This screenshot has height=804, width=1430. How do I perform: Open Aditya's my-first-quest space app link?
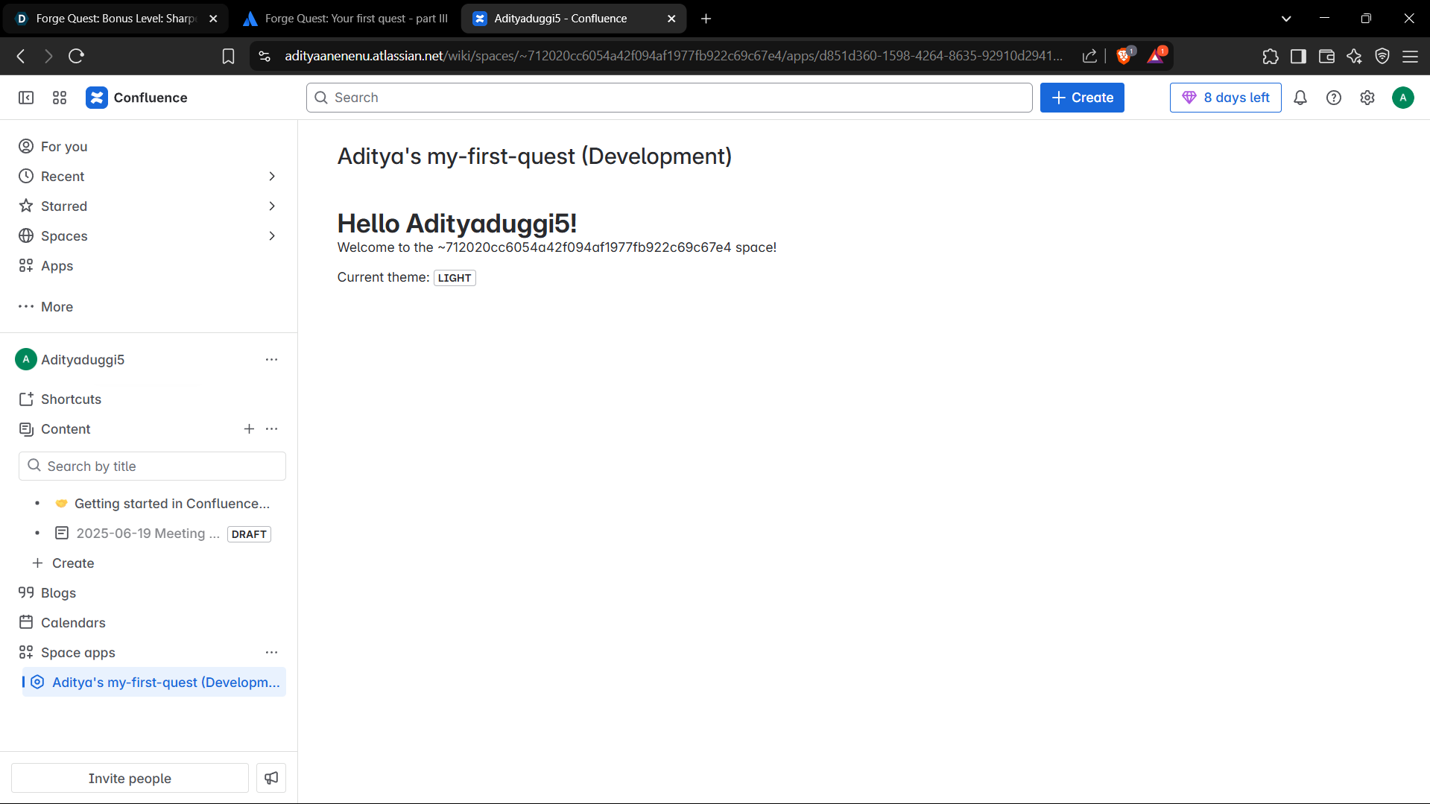tap(154, 682)
